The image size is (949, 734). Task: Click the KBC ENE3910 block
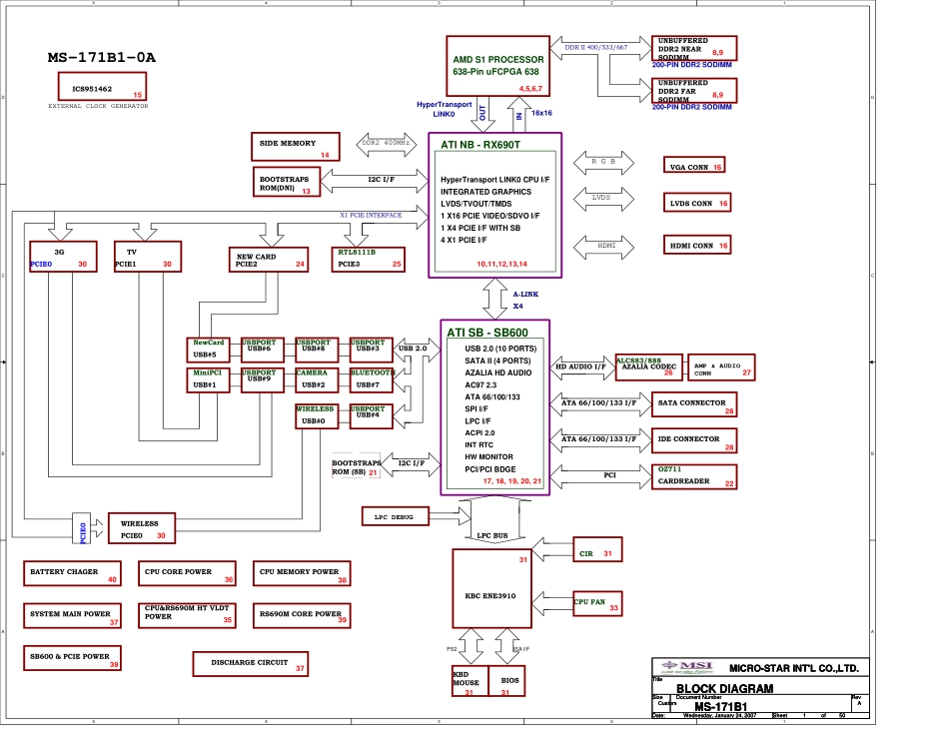pyautogui.click(x=491, y=594)
